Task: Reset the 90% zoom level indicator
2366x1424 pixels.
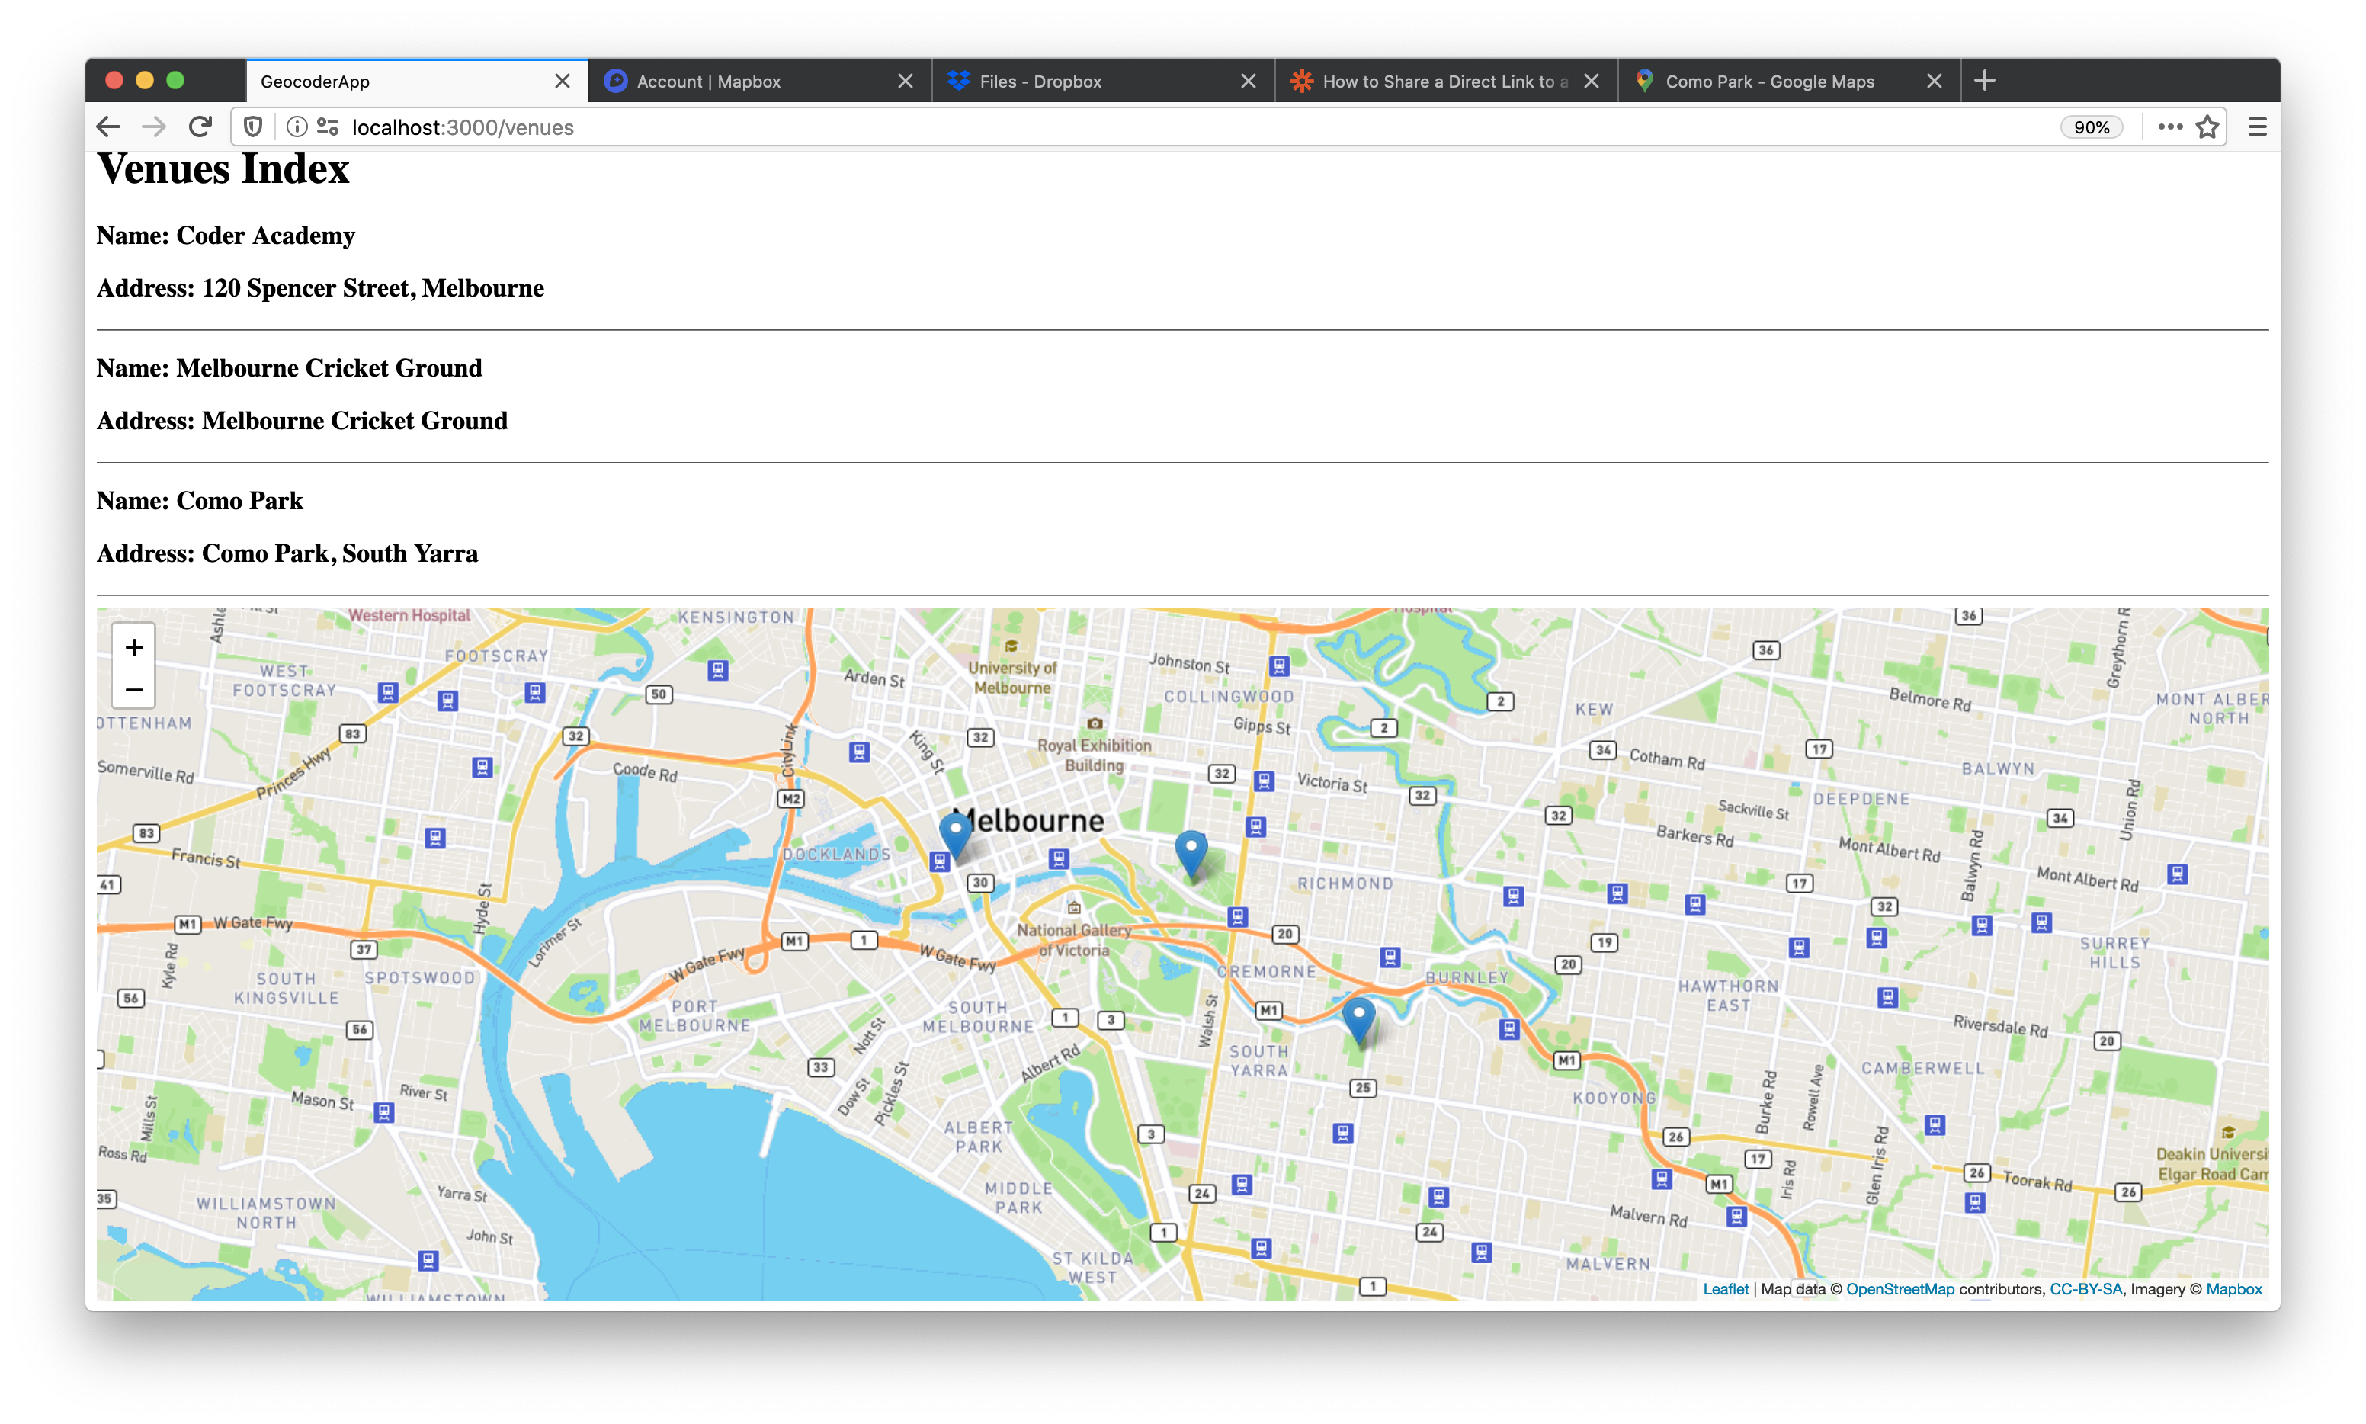Action: click(2091, 127)
